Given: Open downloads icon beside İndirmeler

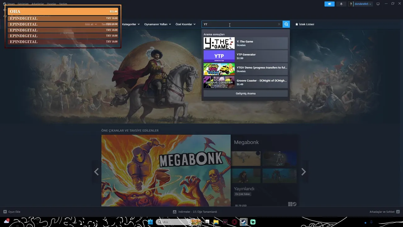Looking at the screenshot, I should (174, 212).
